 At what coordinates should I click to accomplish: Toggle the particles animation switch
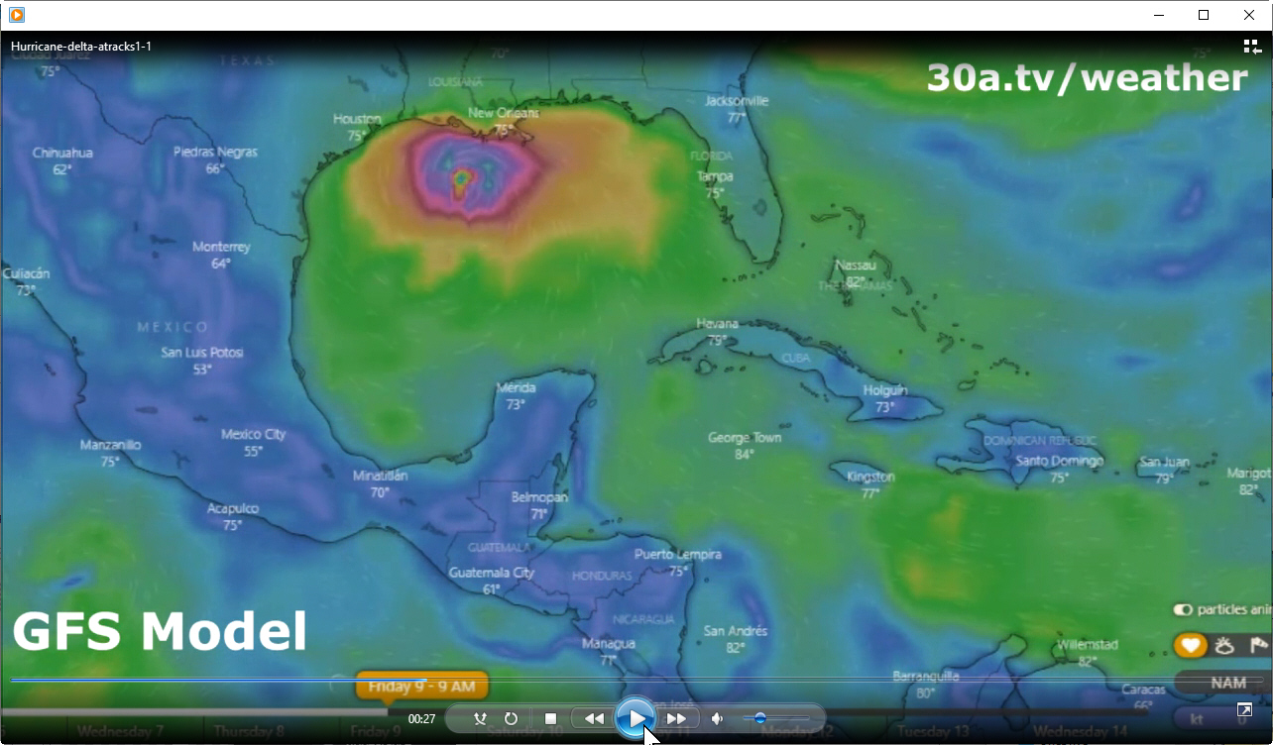(1183, 610)
